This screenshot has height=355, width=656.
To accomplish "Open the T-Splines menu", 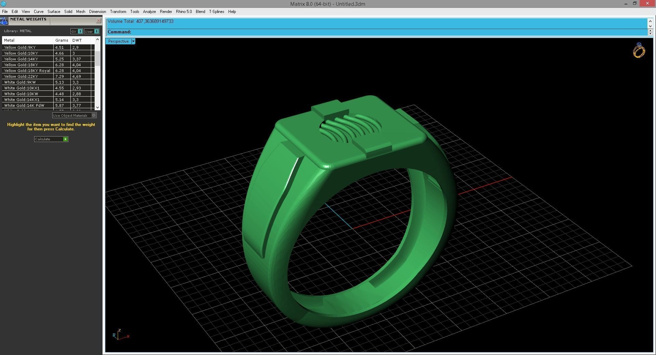I will tap(217, 12).
